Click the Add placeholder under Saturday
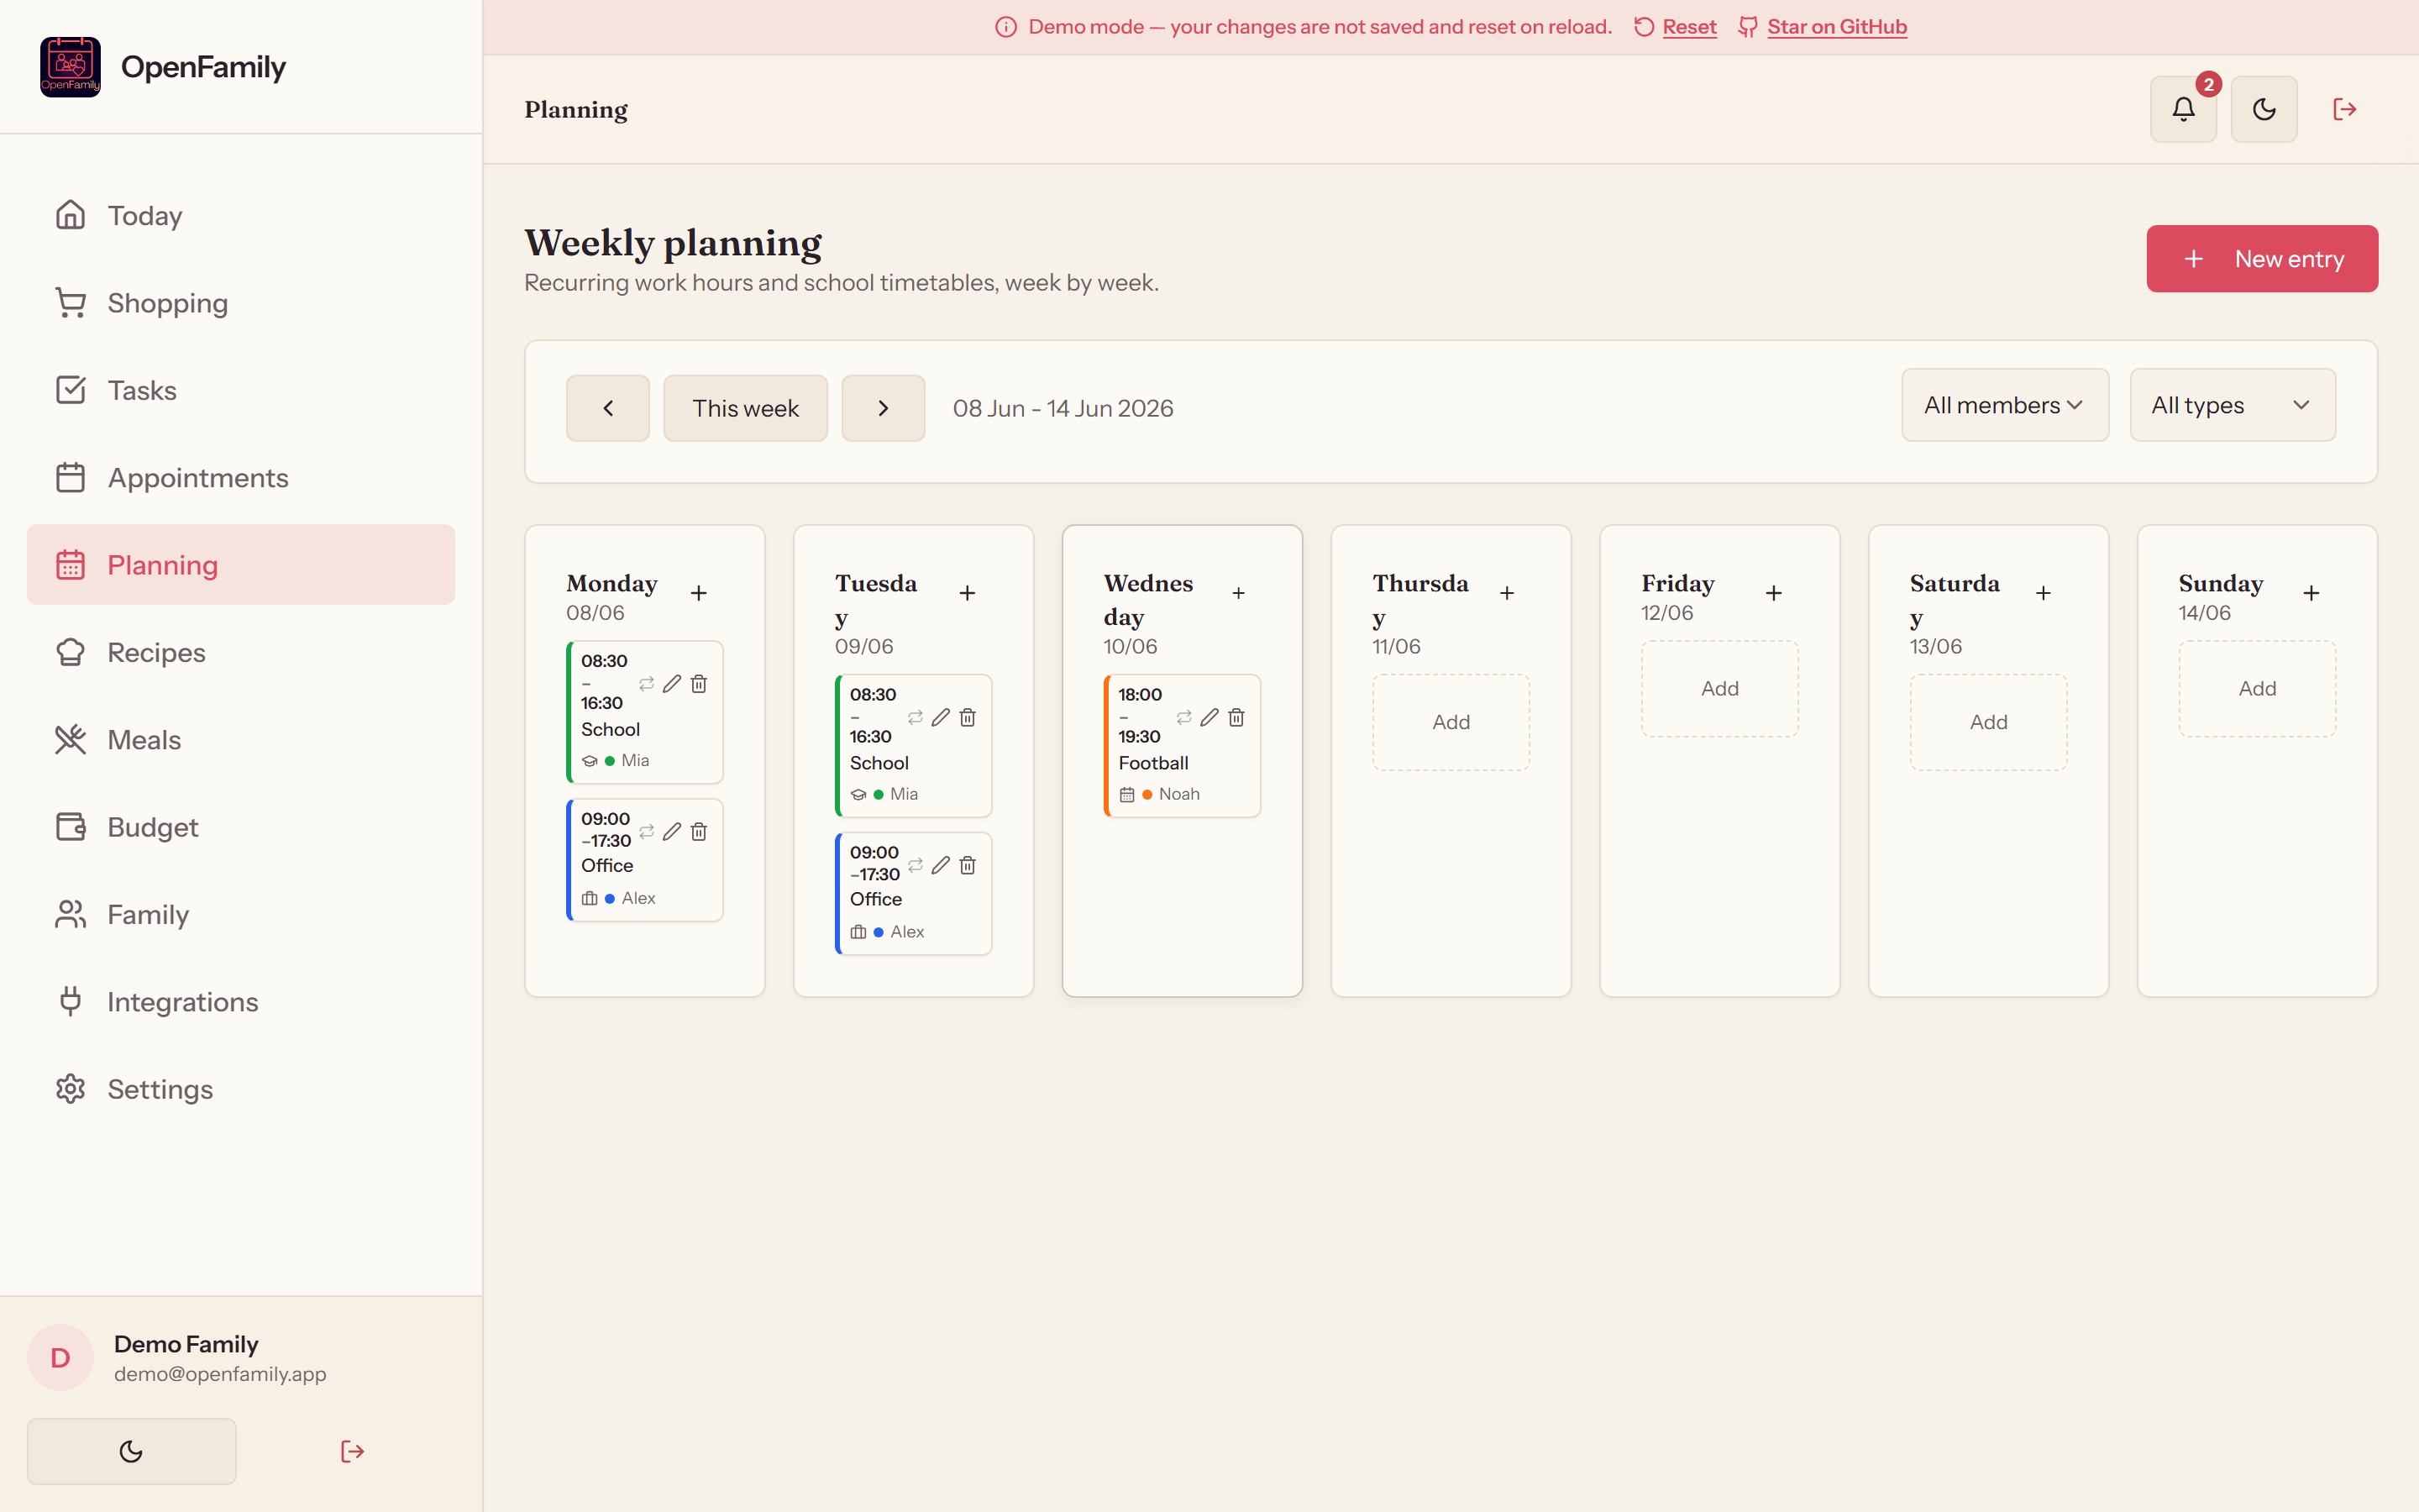Image resolution: width=2419 pixels, height=1512 pixels. click(x=1988, y=722)
